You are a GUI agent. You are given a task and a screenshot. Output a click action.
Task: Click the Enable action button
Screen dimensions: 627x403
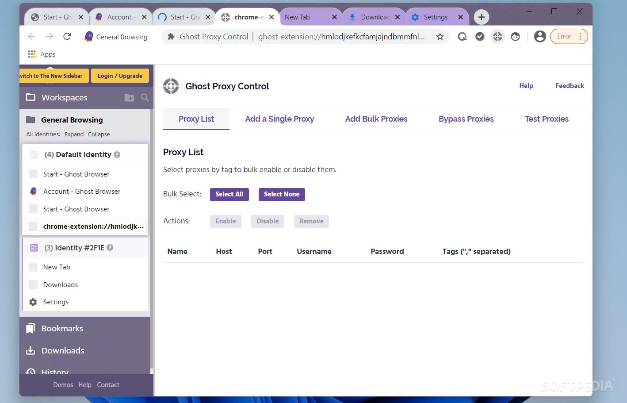click(226, 221)
